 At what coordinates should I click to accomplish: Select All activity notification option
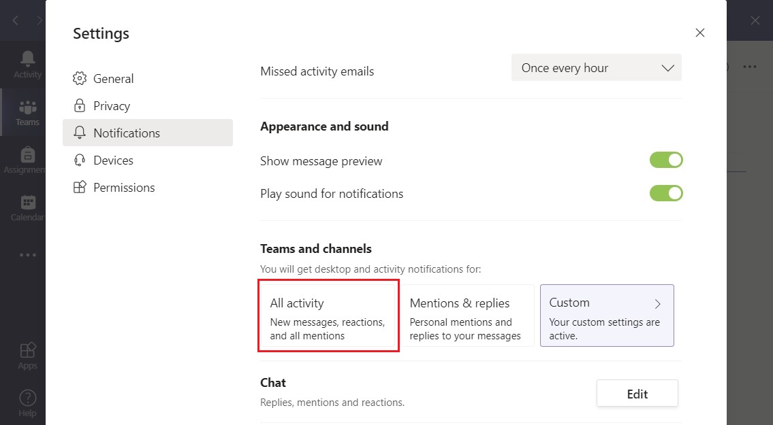(x=328, y=316)
